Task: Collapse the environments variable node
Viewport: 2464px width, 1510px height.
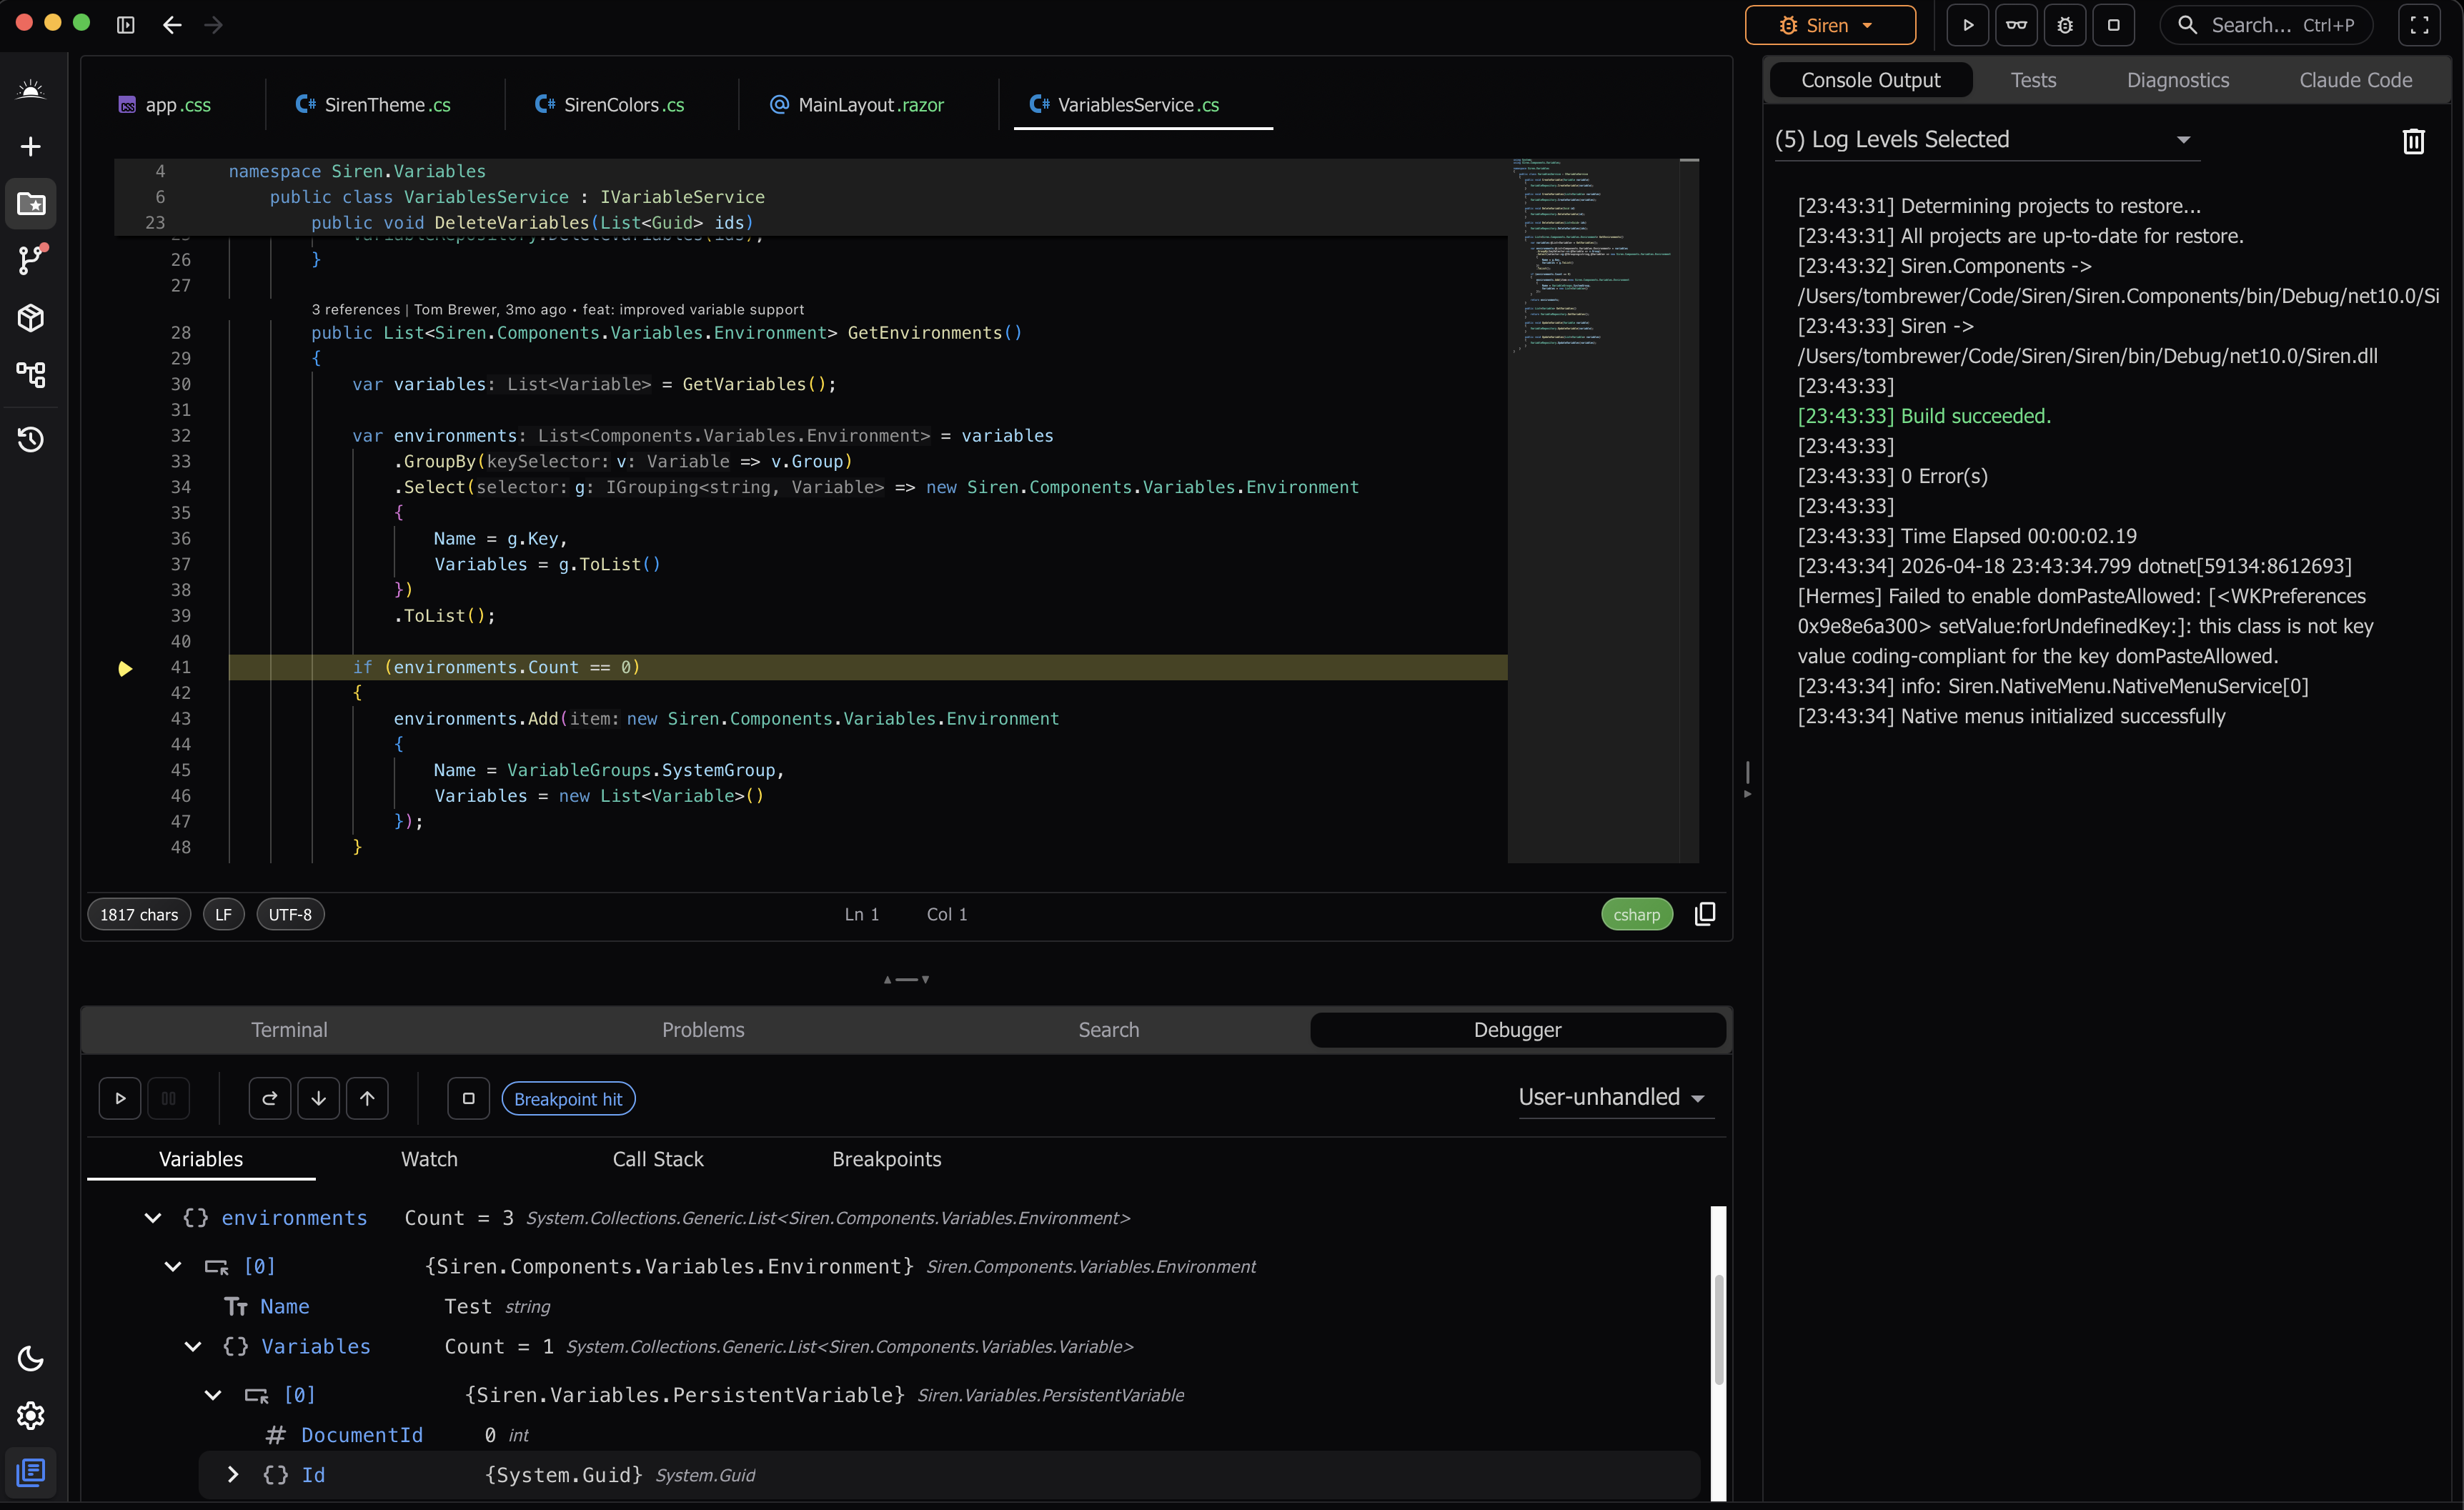Action: click(153, 1218)
